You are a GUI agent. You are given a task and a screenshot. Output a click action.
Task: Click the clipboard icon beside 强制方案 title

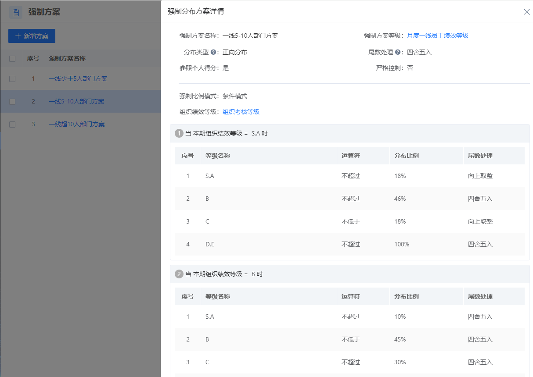point(16,12)
